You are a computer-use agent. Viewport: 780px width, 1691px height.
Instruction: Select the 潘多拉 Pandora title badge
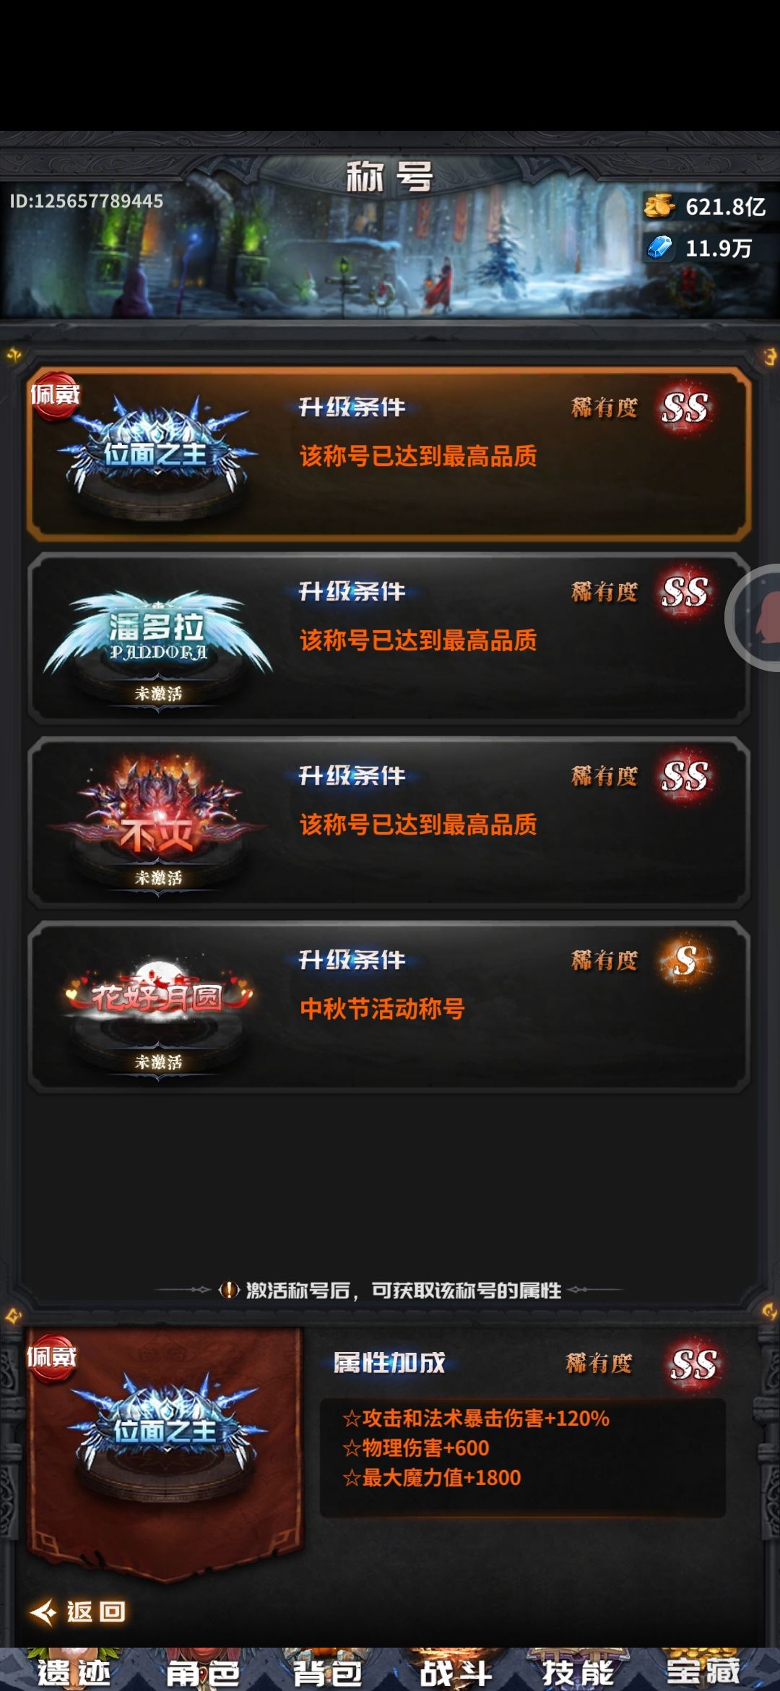(157, 640)
